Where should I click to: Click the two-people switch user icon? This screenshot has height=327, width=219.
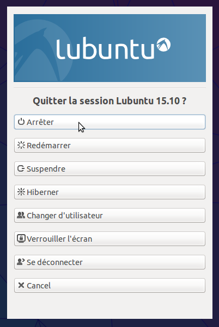(x=21, y=215)
